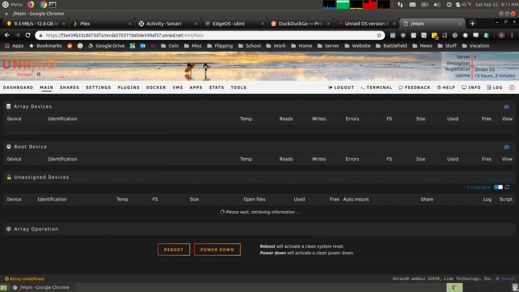Open the Reddit bookmark icon

click(70, 46)
